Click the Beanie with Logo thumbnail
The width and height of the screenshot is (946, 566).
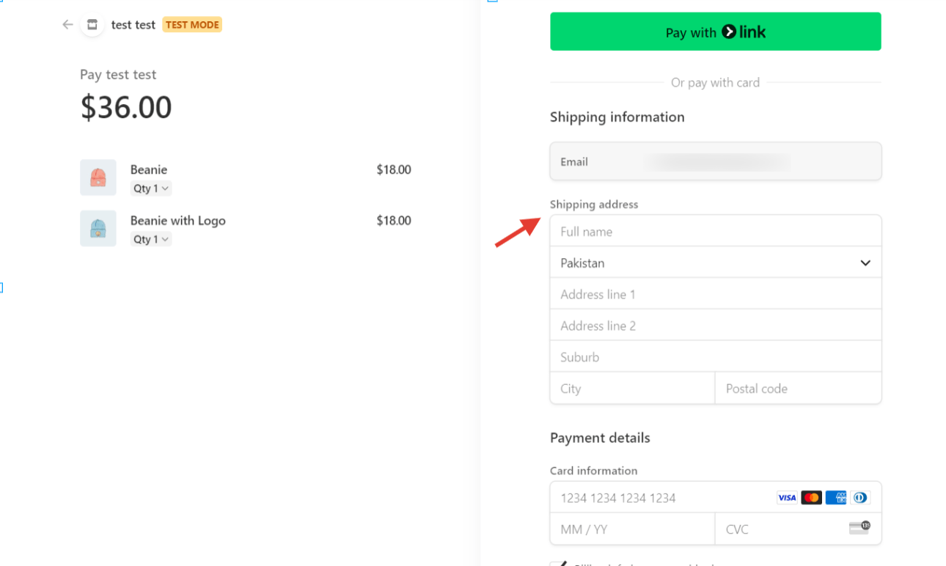point(98,229)
